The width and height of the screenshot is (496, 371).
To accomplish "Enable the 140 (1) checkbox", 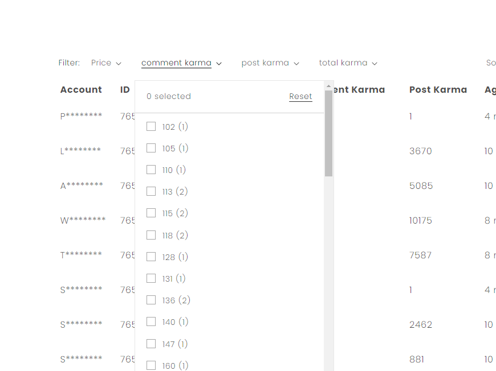I will [x=151, y=321].
